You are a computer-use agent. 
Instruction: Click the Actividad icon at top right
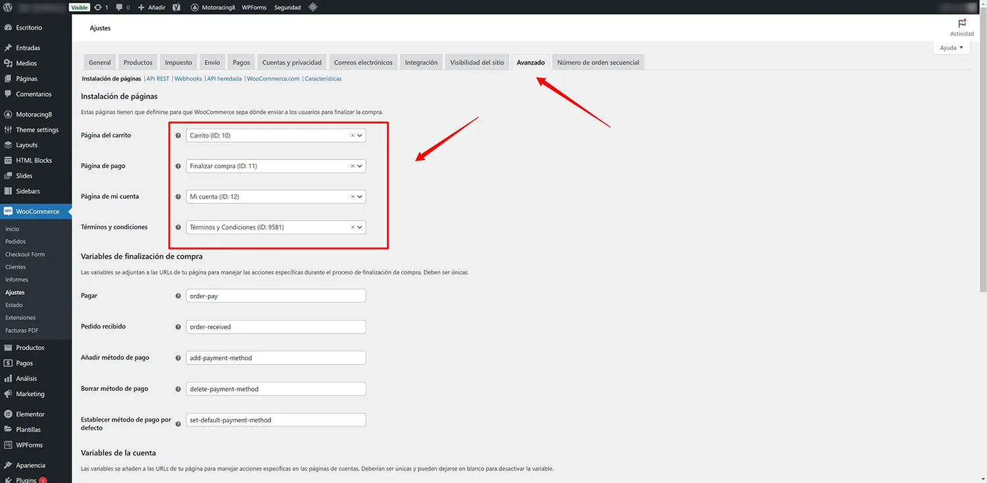click(x=962, y=26)
